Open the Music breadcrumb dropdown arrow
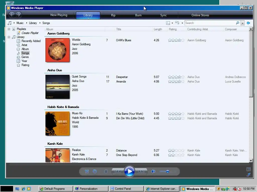Image resolution: width=257 pixels, height=192 pixels. [14, 23]
